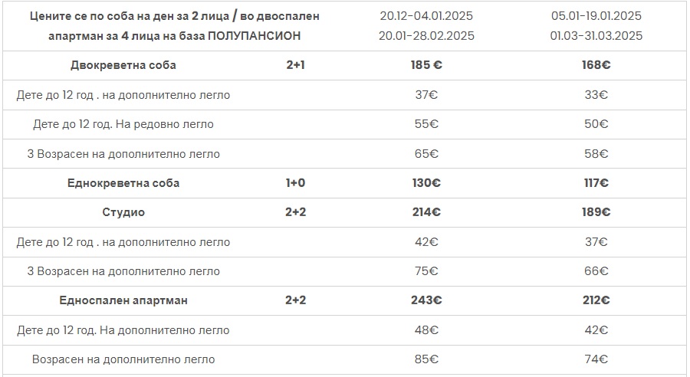Select the "Едноспален апартман" row heading

pos(123,300)
